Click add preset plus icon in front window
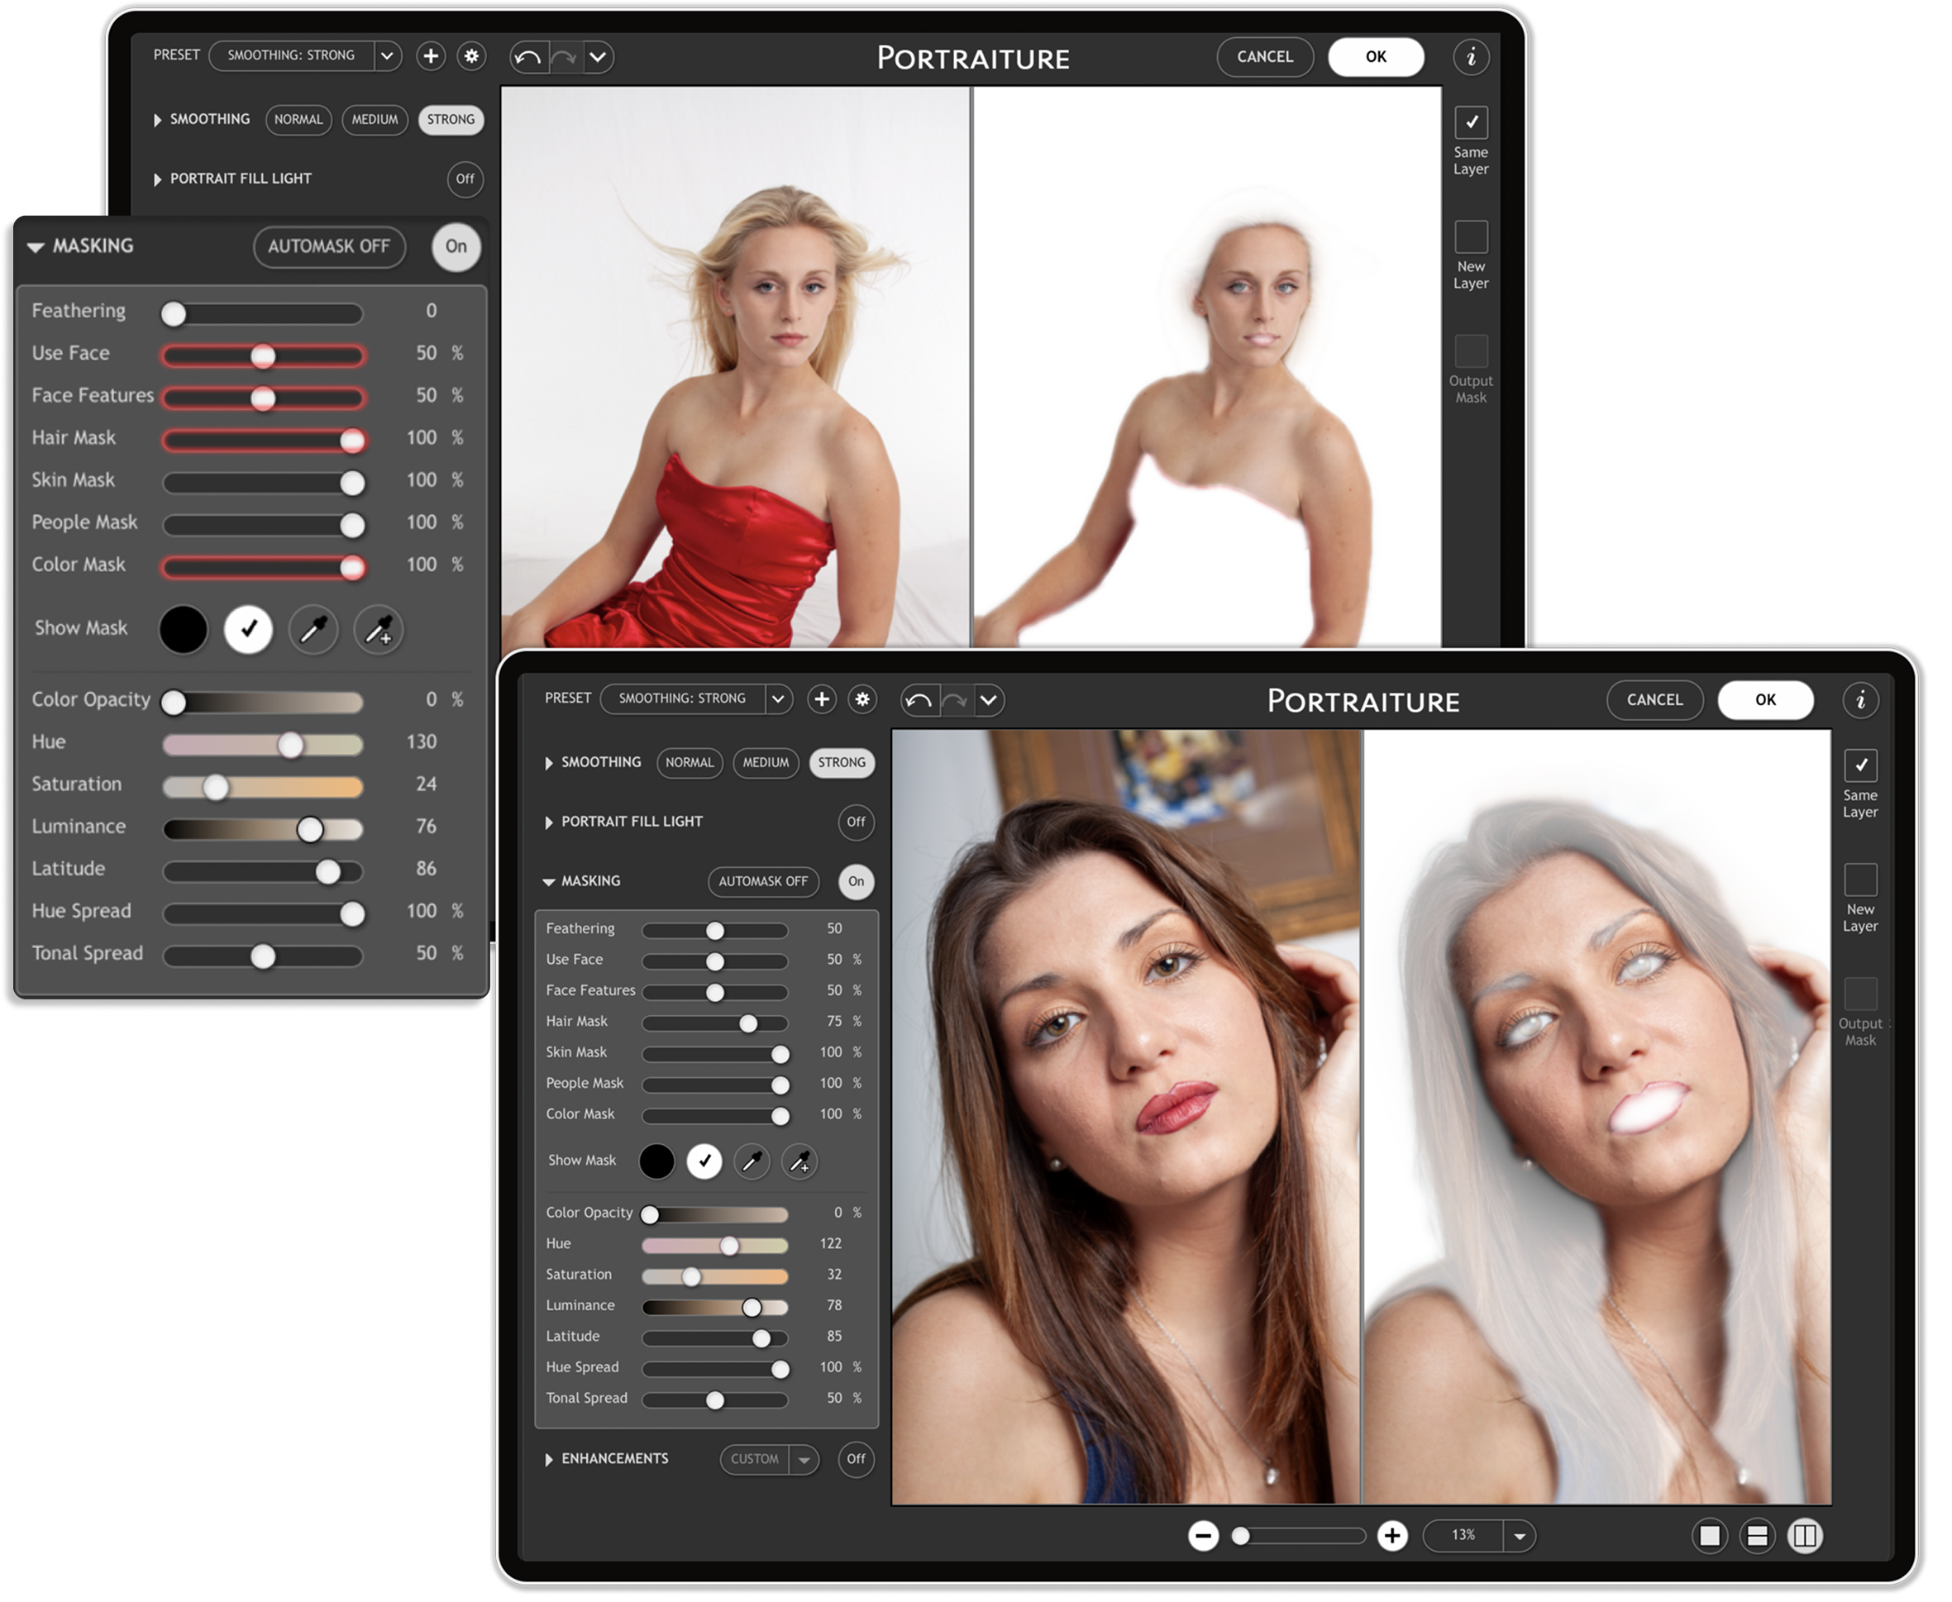 tap(822, 699)
